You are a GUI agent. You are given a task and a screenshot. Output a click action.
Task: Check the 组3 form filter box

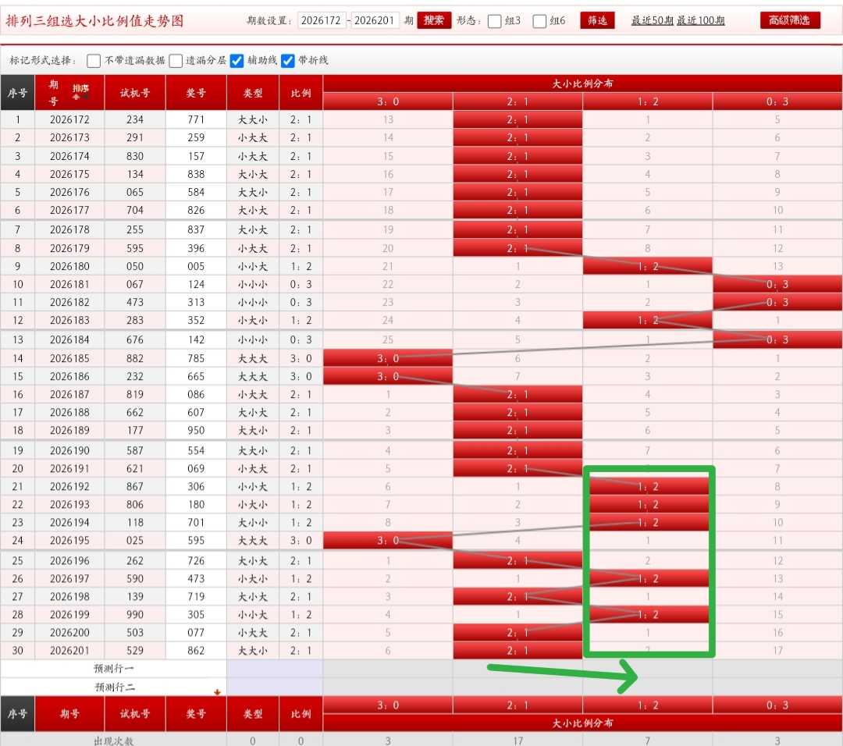pyautogui.click(x=494, y=21)
